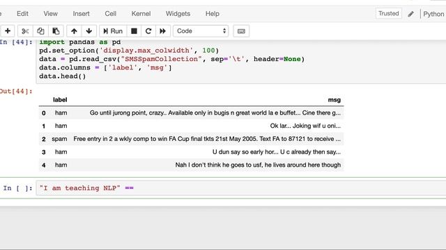Click the pencil edit mode icon

[410, 14]
